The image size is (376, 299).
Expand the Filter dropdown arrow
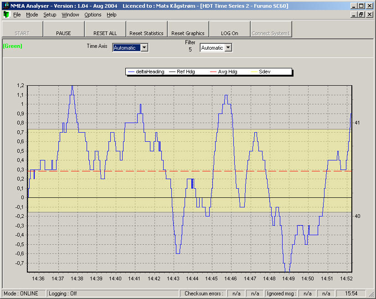(x=228, y=47)
